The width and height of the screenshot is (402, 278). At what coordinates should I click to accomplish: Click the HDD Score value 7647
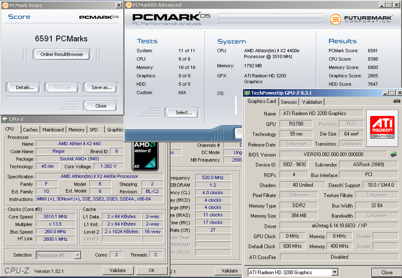[373, 84]
